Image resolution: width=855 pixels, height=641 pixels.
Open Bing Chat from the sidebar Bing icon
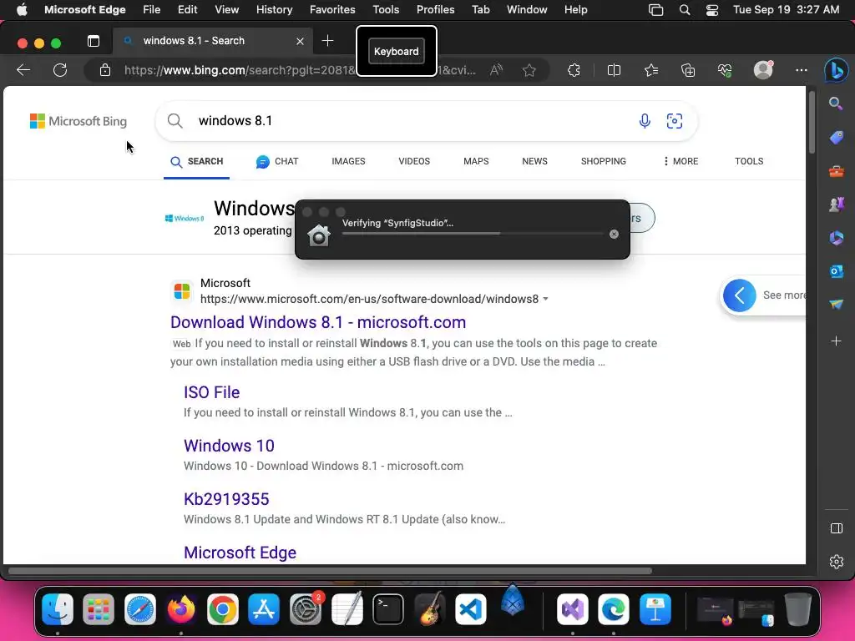coord(836,70)
